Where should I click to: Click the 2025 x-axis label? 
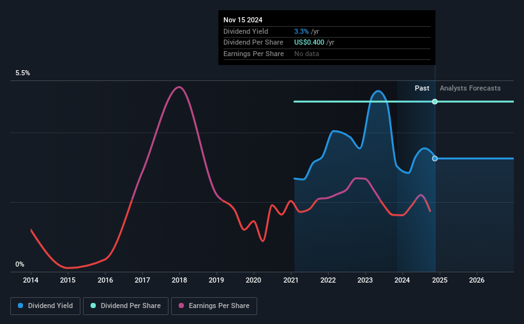pos(440,280)
